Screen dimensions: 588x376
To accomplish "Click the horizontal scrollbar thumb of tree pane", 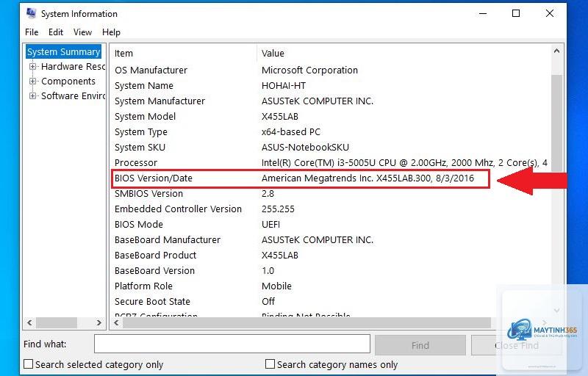I will tap(57, 322).
